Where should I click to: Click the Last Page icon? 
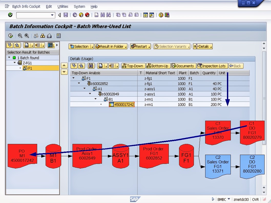point(137,15)
